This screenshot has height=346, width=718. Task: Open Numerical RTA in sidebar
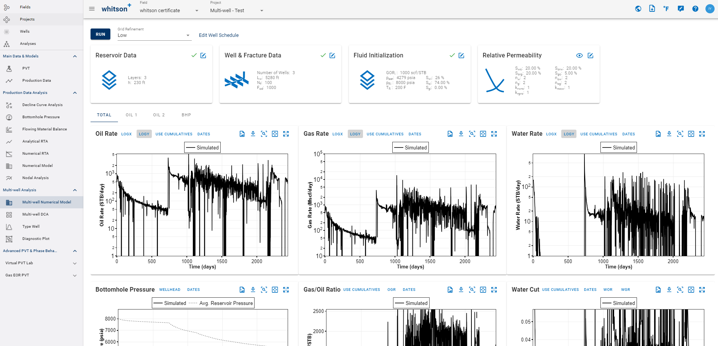[41, 154]
